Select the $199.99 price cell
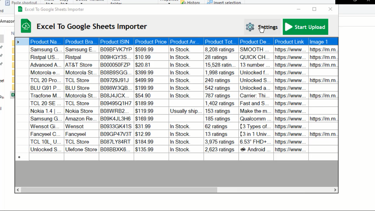 tap(151, 88)
